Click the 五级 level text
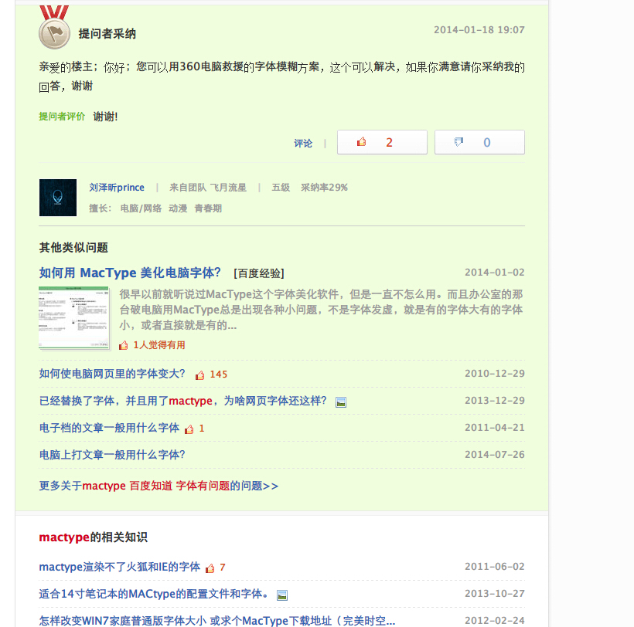Image resolution: width=634 pixels, height=627 pixels. pos(281,188)
